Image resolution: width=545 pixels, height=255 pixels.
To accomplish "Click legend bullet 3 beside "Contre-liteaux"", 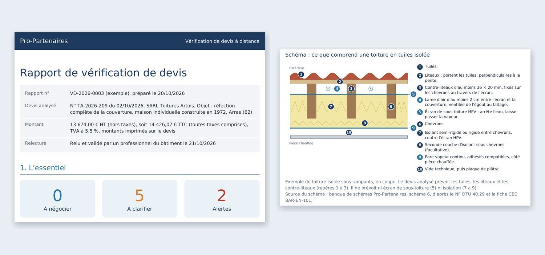I will (420, 88).
